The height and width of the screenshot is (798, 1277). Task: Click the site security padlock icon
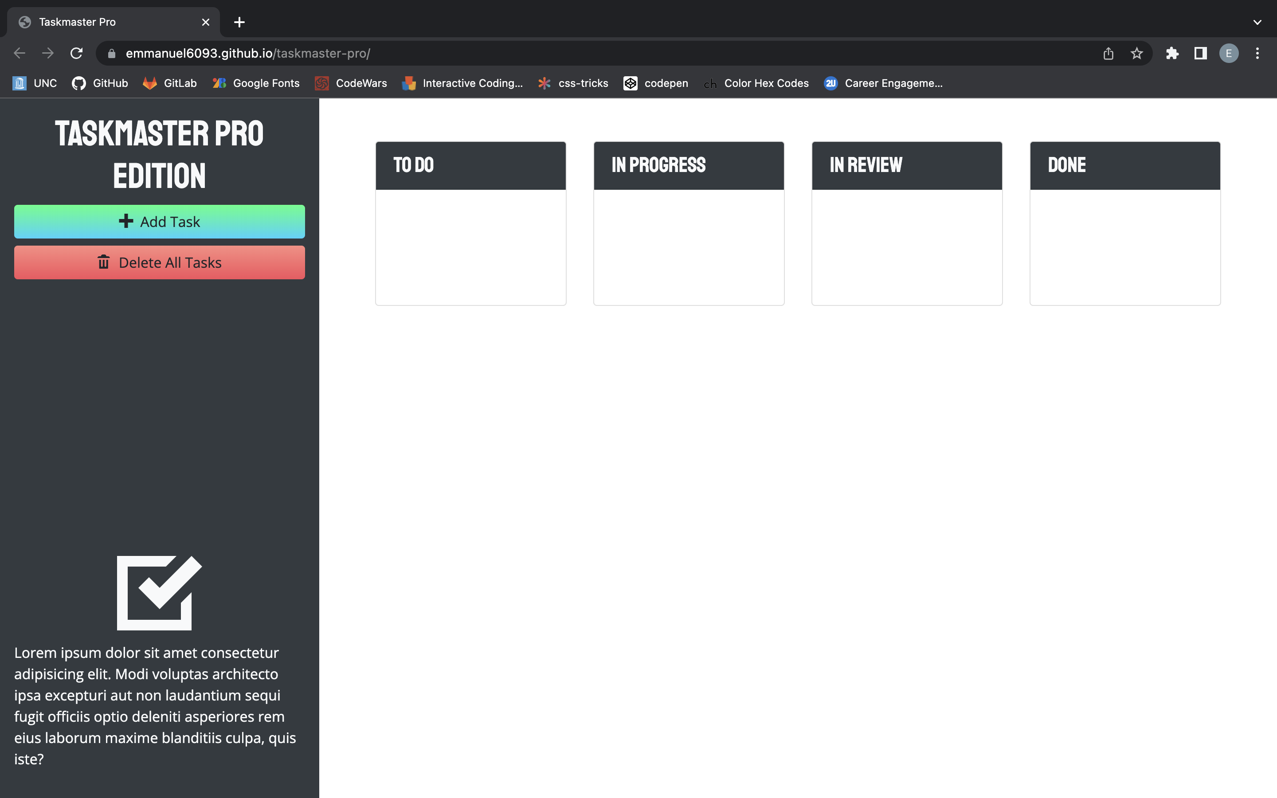coord(111,53)
